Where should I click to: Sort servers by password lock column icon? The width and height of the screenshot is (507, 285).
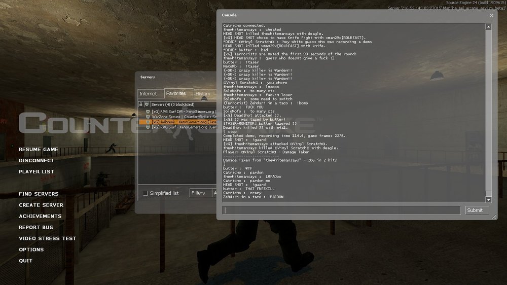point(140,104)
